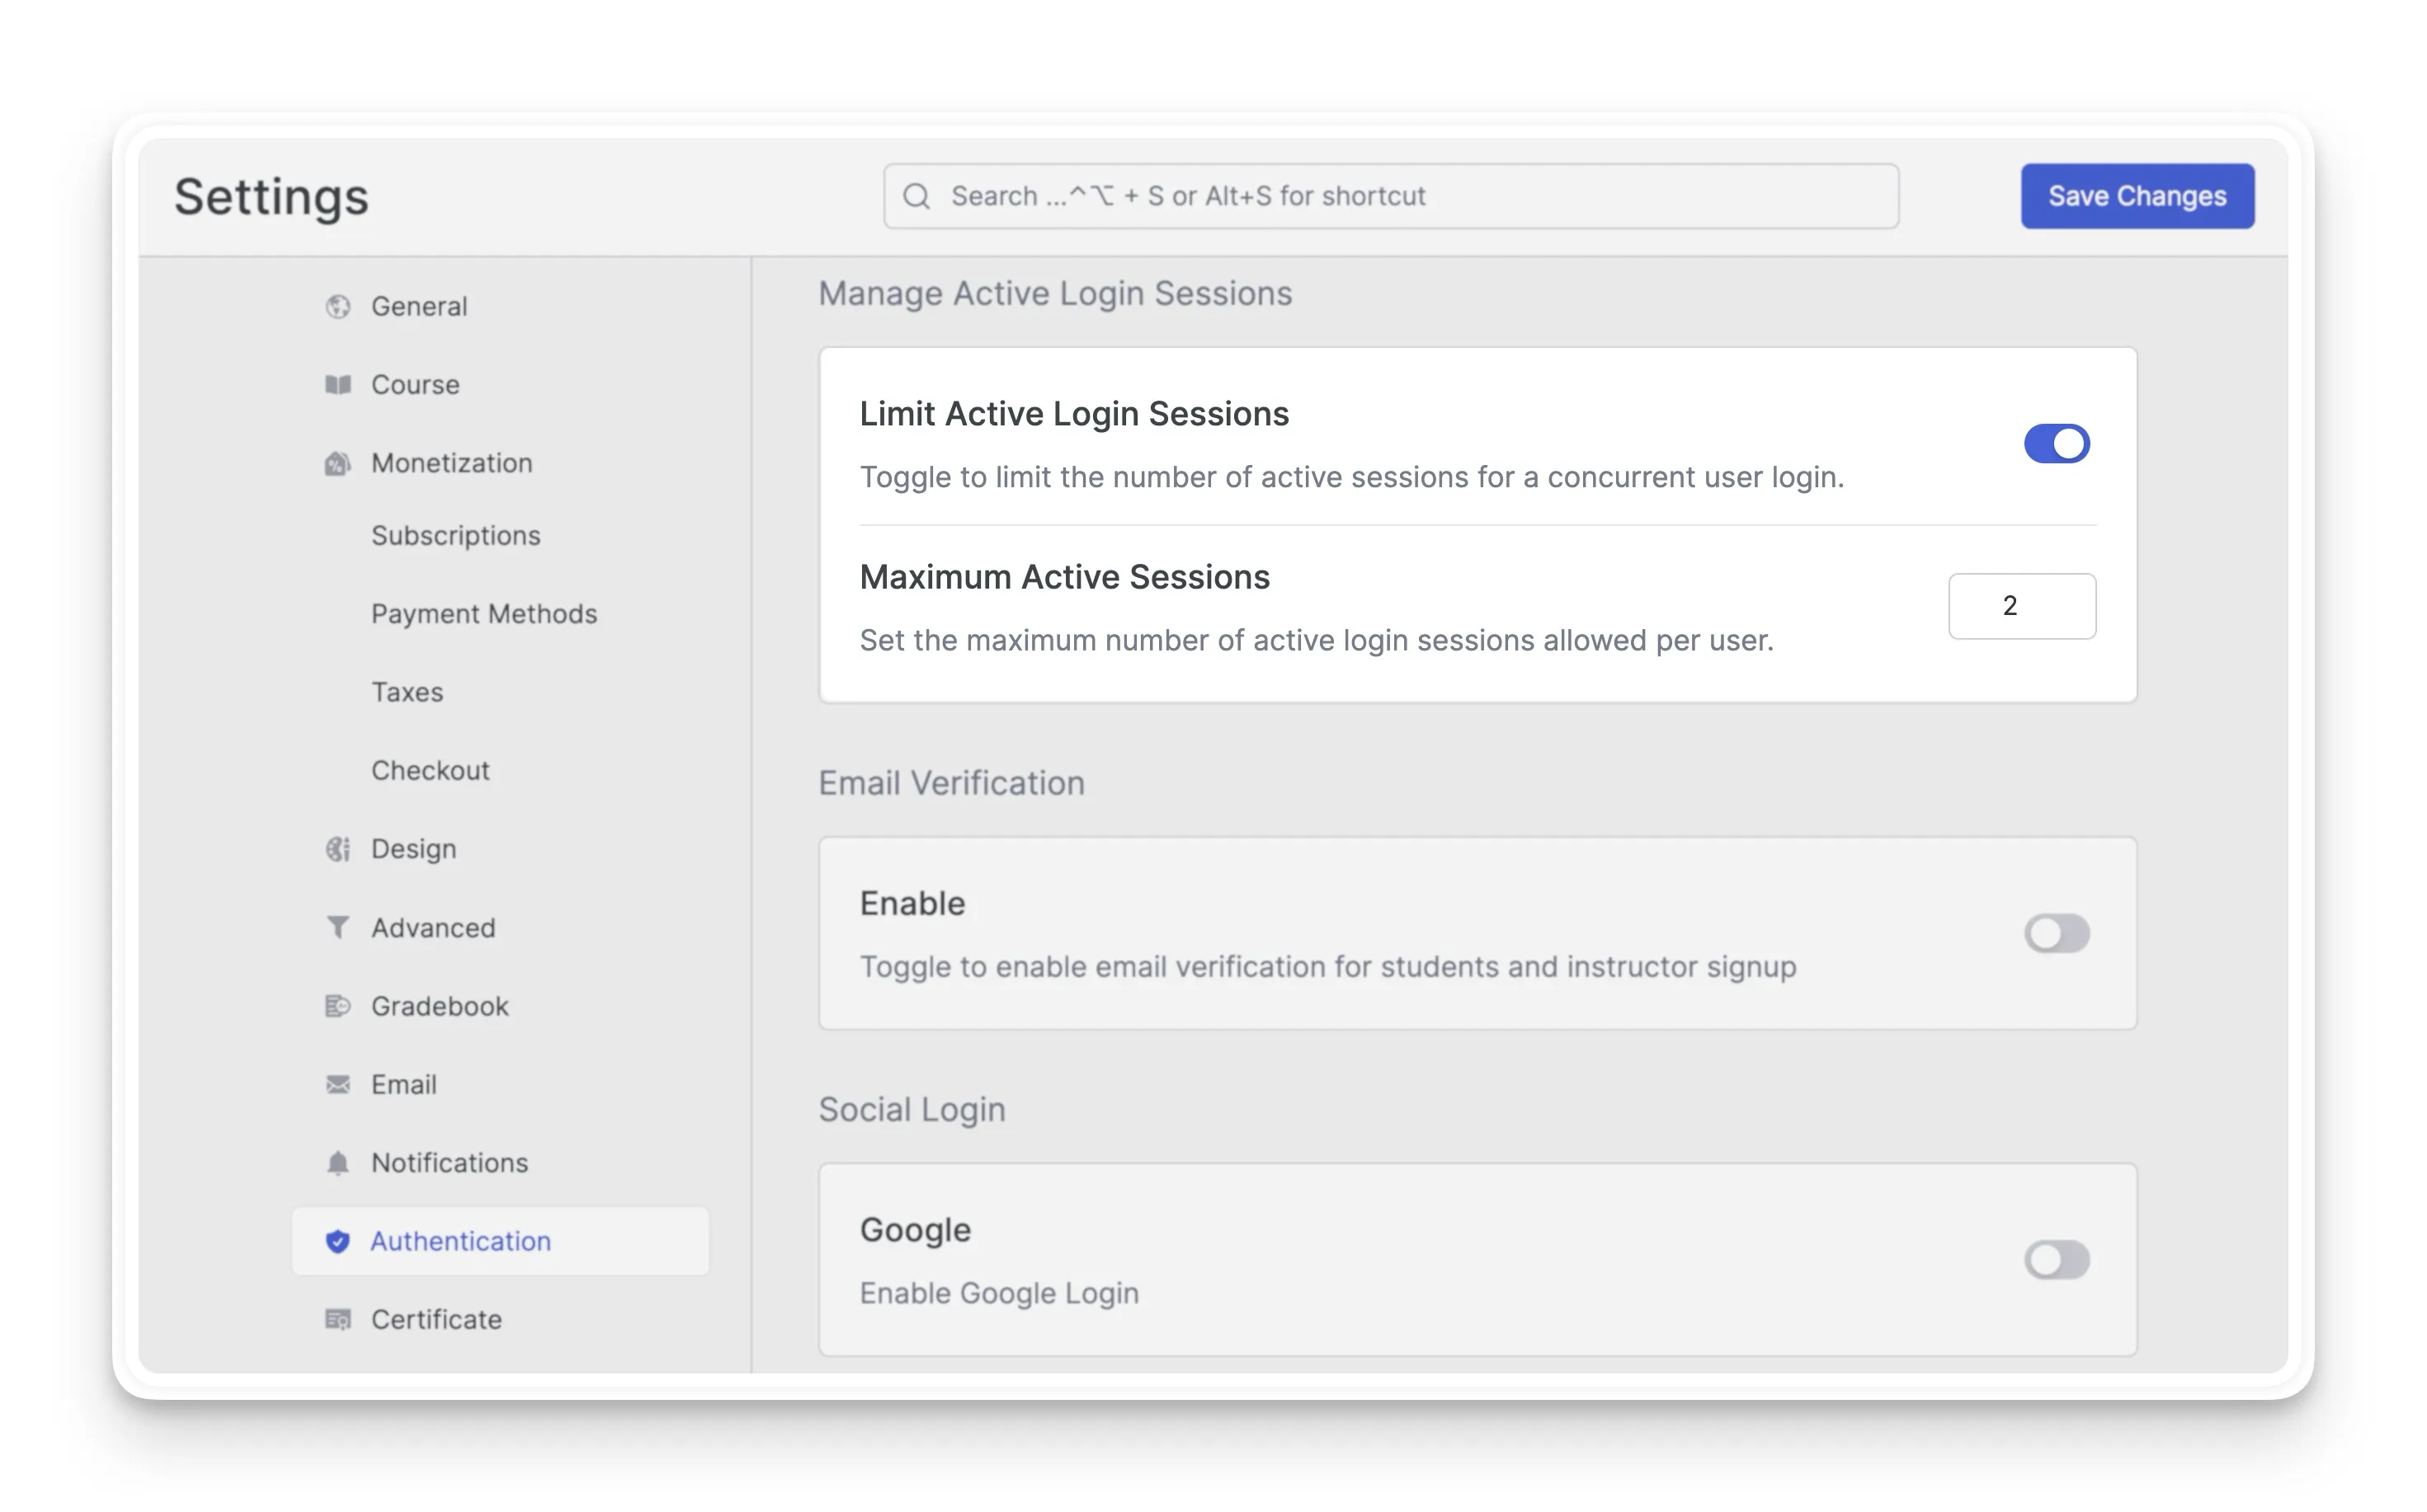Switch to the Taxes settings section
This screenshot has width=2427, height=1512.
[408, 691]
